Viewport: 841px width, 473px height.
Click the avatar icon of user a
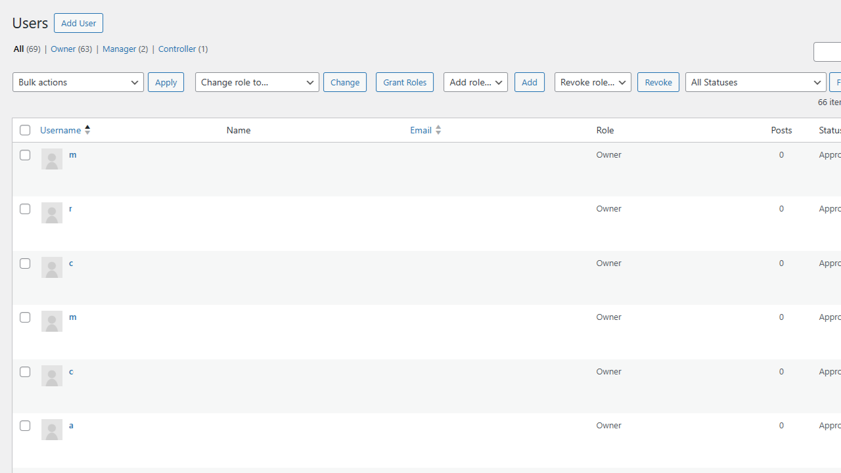coord(52,430)
